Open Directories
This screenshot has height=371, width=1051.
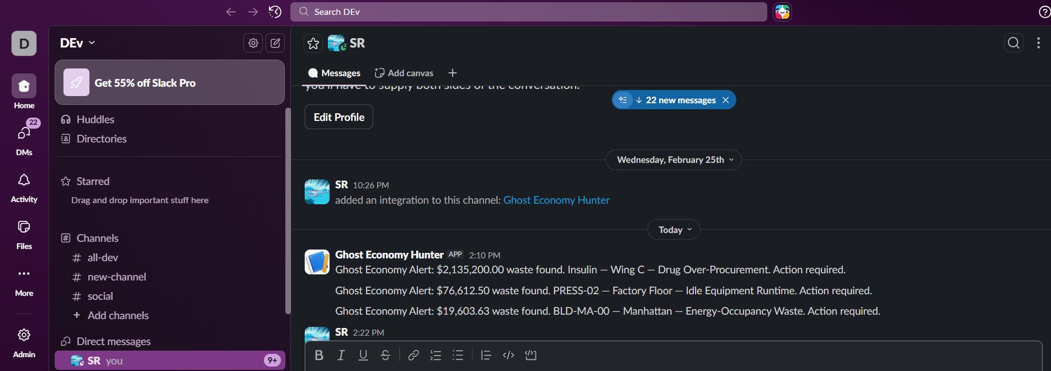click(x=102, y=139)
